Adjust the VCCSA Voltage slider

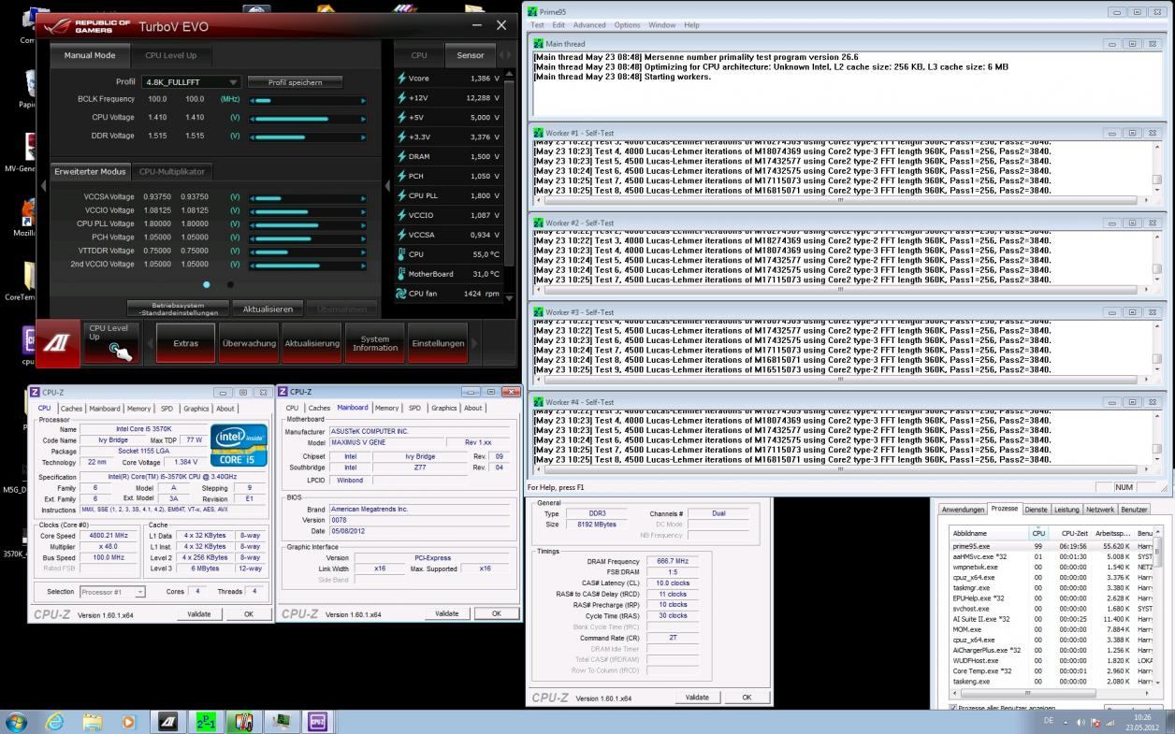(x=306, y=197)
